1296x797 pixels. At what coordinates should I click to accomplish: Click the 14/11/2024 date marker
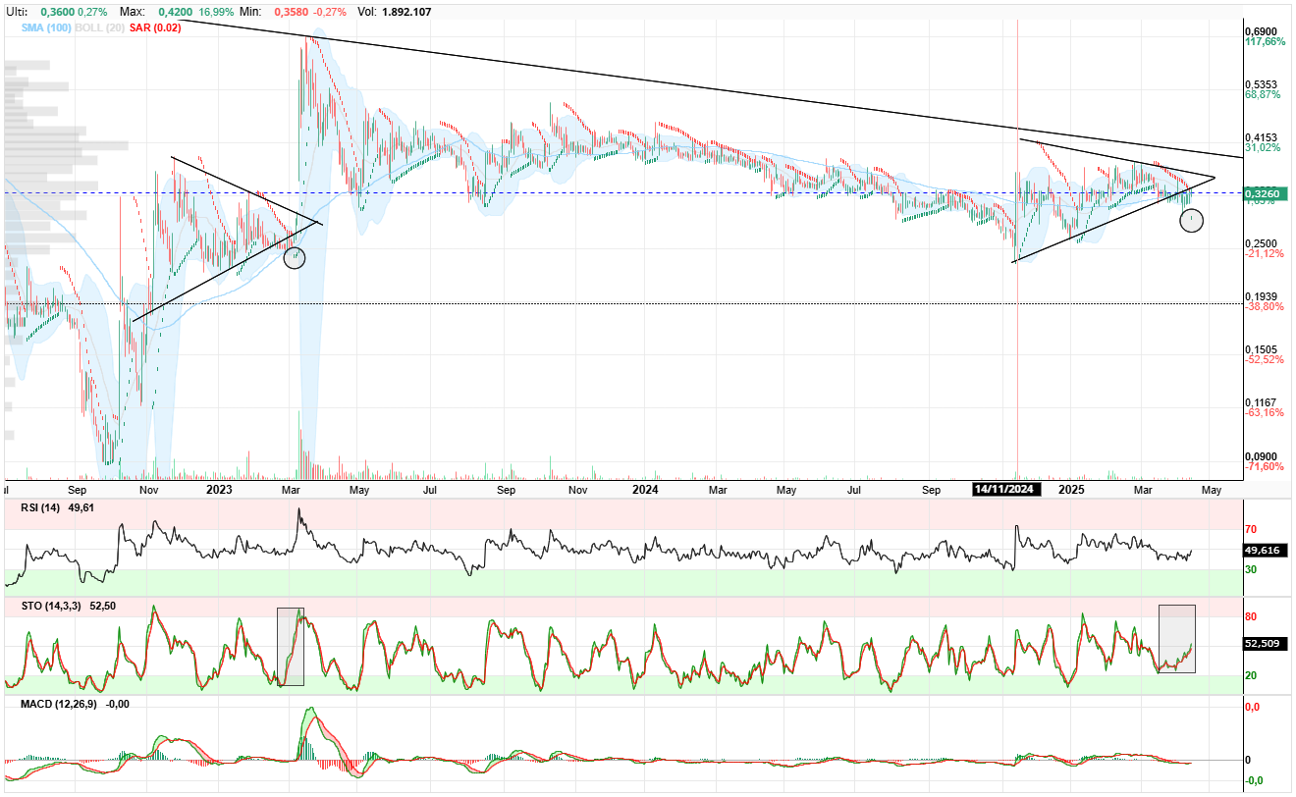point(1003,489)
